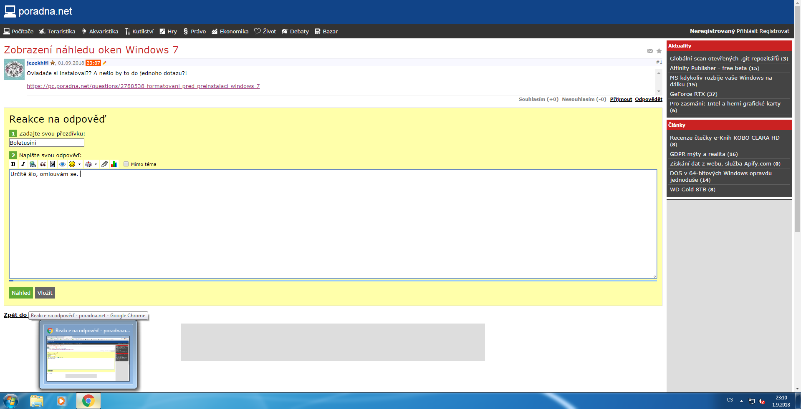
Task: Open the #1 post permalink
Action: point(659,62)
